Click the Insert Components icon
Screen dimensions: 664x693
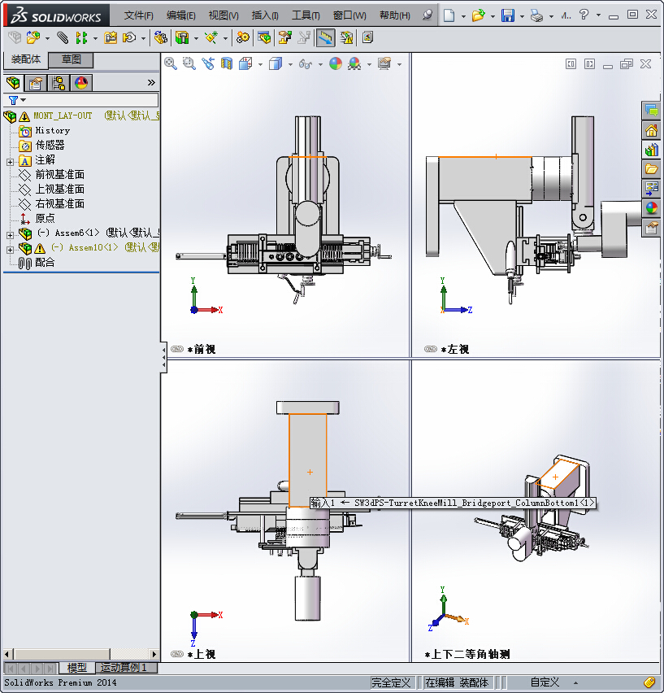[33, 37]
